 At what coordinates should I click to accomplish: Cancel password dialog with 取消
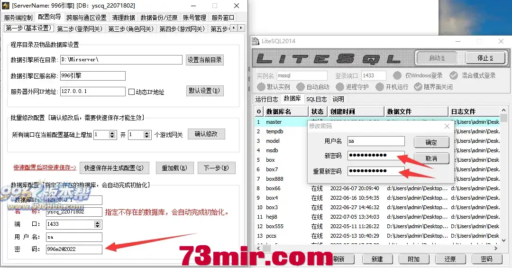[x=431, y=158]
